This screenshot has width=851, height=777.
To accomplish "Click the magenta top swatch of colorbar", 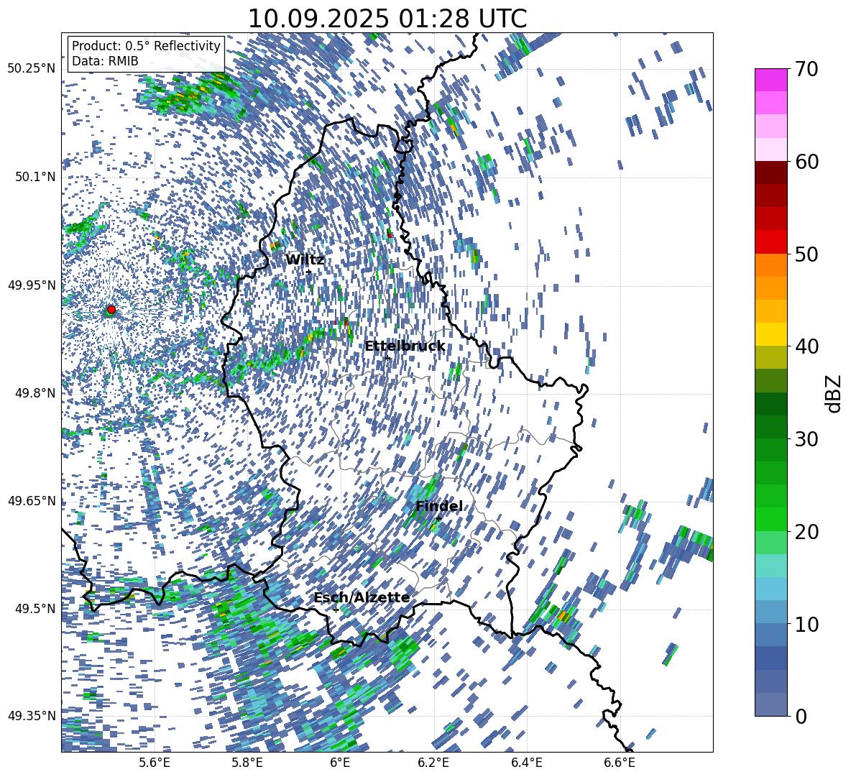I will (x=770, y=80).
